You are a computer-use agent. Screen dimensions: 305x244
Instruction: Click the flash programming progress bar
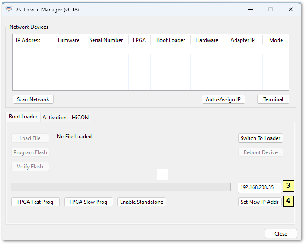click(121, 187)
